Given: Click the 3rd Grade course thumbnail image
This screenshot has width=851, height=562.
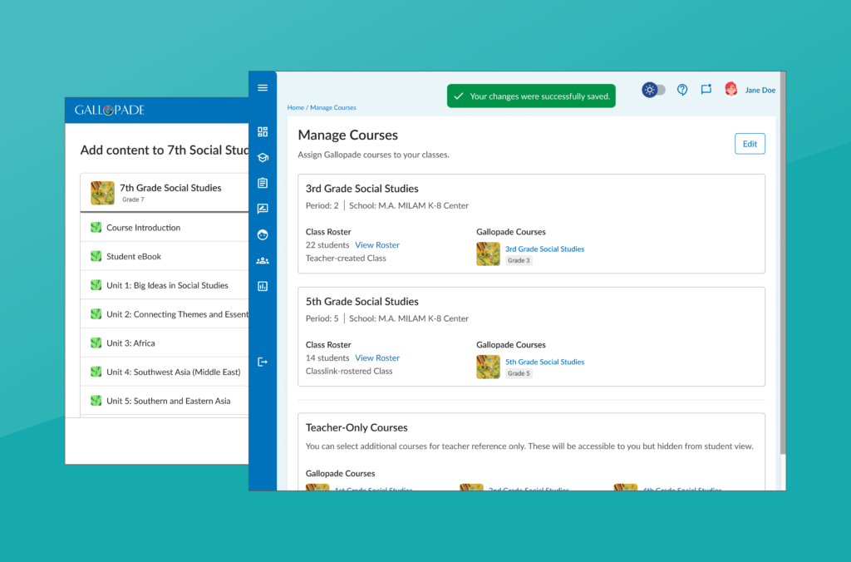Looking at the screenshot, I should (488, 254).
